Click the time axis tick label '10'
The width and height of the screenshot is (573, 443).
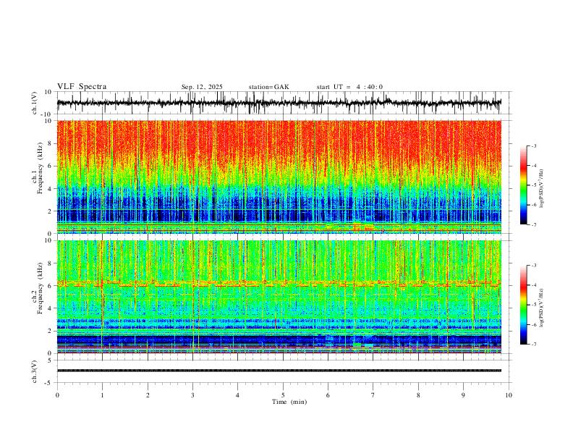[x=509, y=395]
